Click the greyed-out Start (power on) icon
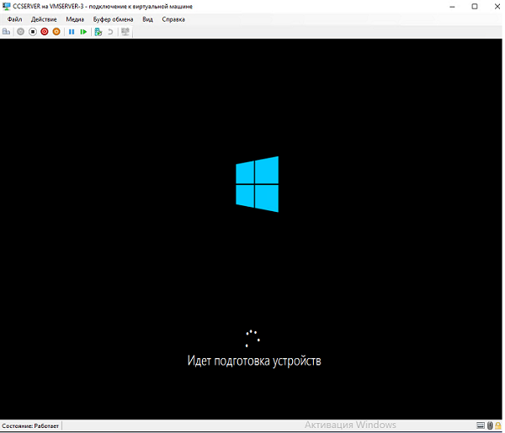 point(20,31)
